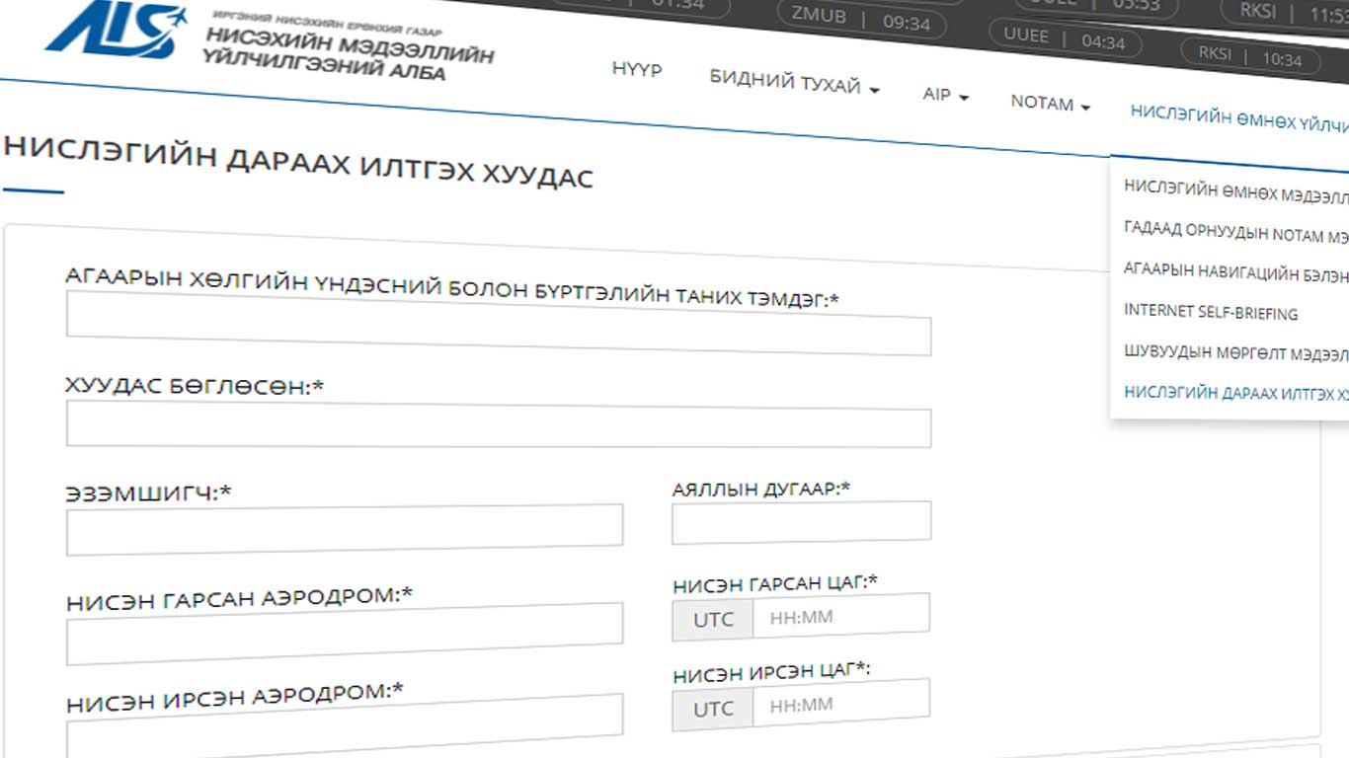Viewport: 1349px width, 758px height.
Task: Expand the AIP dropdown menu
Action: [946, 96]
